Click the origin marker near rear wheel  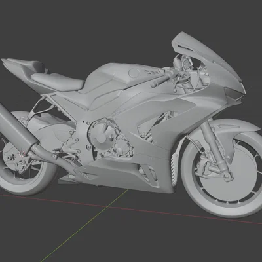(x=22, y=153)
